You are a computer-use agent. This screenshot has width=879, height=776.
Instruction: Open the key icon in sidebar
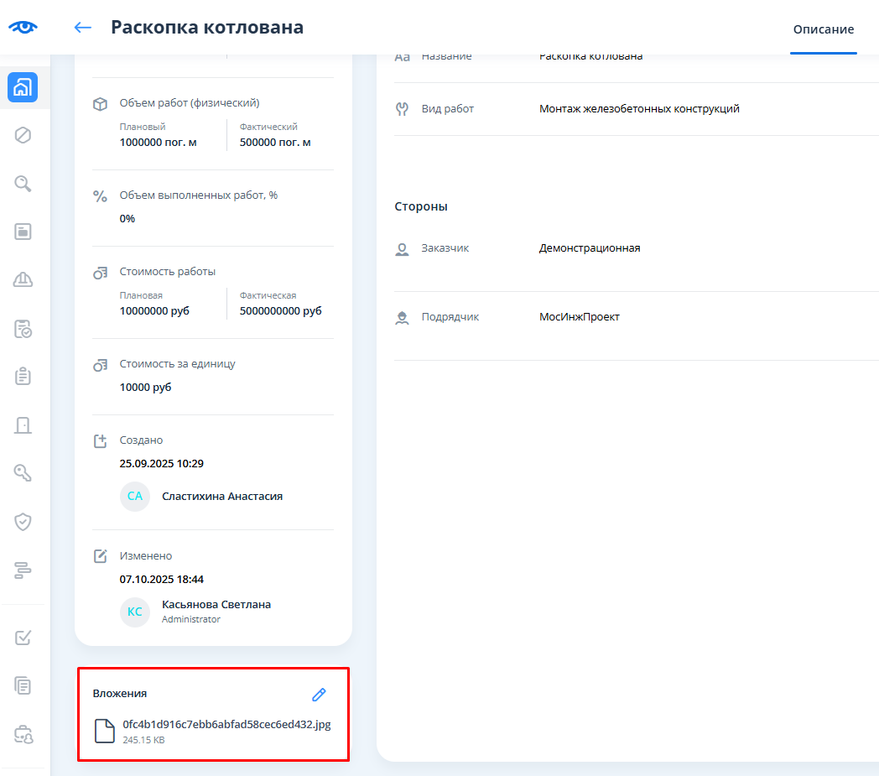point(23,473)
